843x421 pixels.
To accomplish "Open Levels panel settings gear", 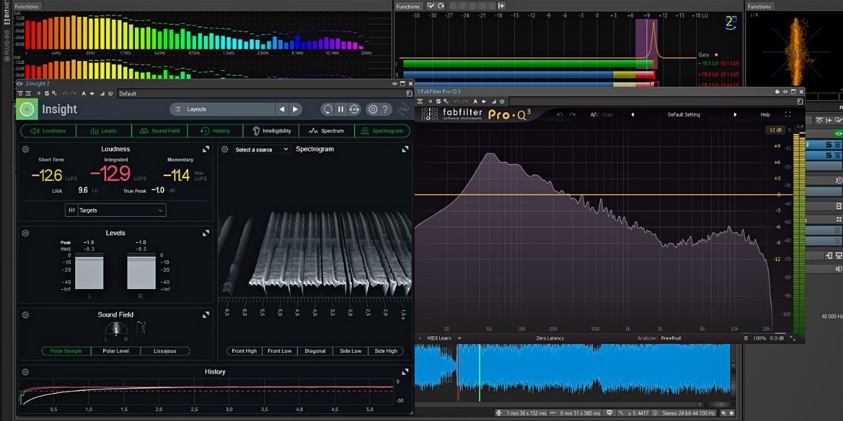I will tap(25, 233).
